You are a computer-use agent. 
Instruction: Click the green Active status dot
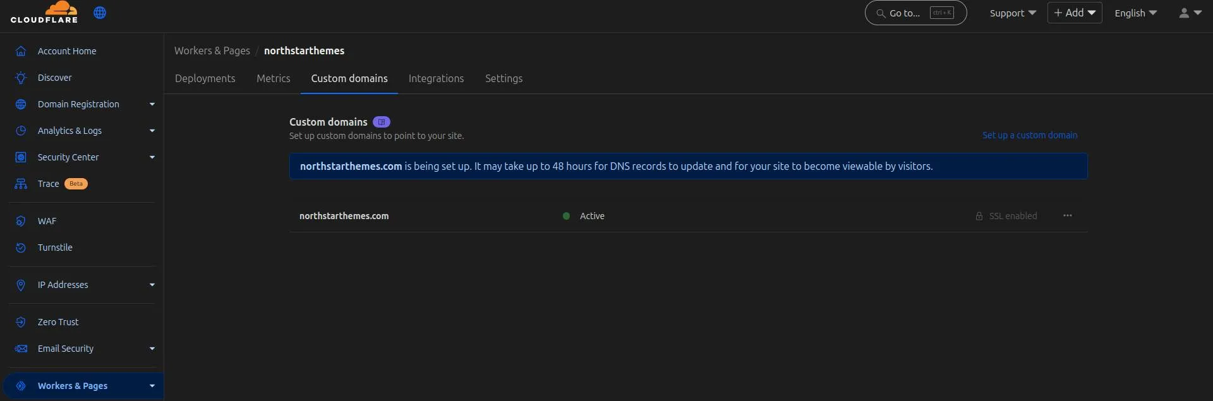pyautogui.click(x=566, y=216)
